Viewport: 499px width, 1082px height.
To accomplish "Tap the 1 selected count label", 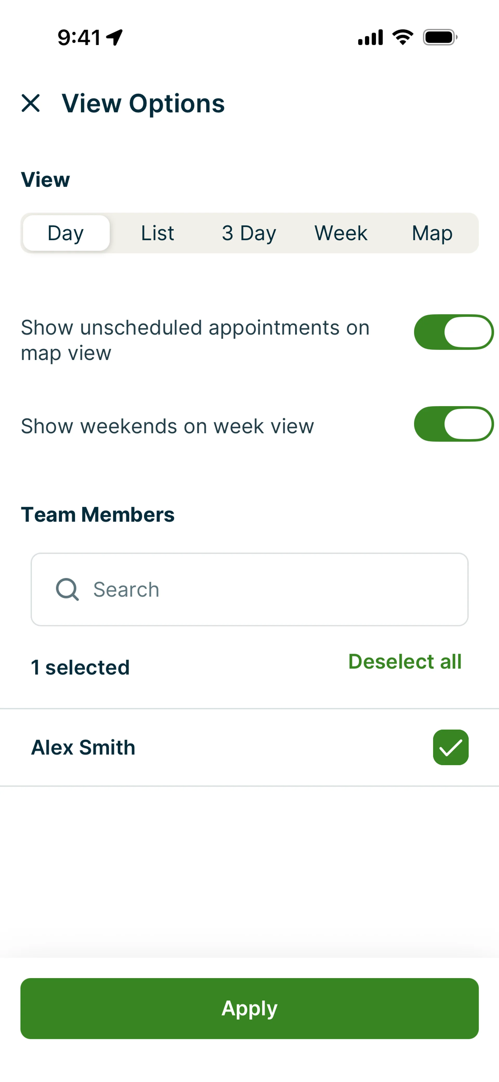I will [x=80, y=667].
